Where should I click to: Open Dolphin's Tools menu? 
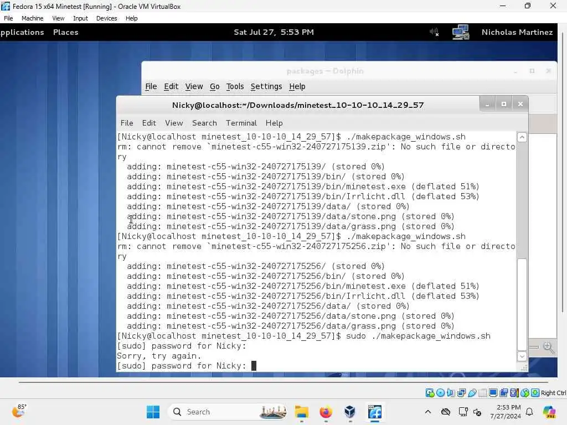[x=235, y=86]
